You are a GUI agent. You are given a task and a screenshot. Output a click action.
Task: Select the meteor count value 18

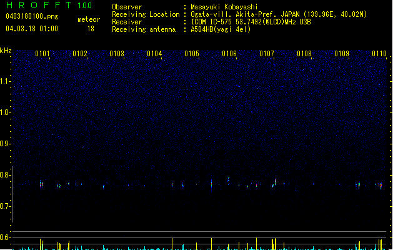coord(91,29)
